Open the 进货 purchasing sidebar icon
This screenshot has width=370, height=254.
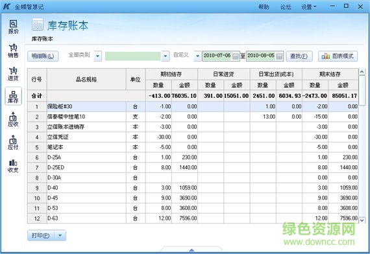click(13, 74)
